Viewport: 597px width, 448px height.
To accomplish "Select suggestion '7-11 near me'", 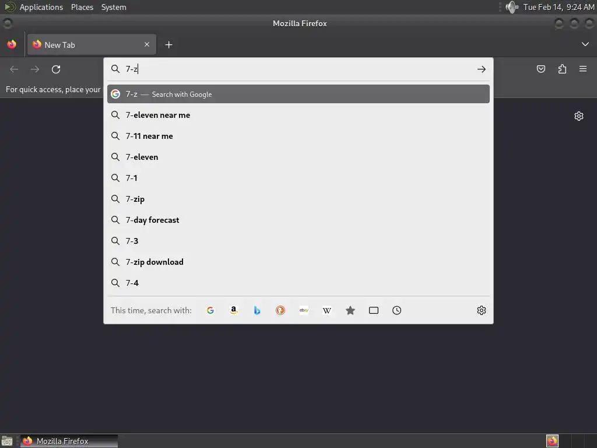I will (x=298, y=136).
